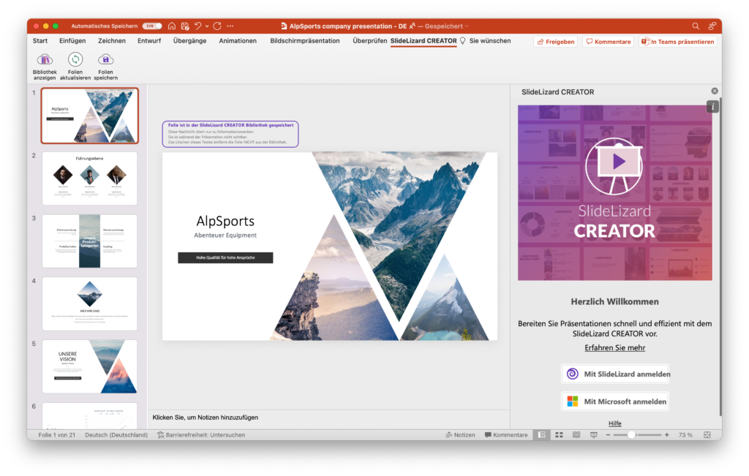
Task: Click Folie 1 von 21 in status bar
Action: point(57,435)
